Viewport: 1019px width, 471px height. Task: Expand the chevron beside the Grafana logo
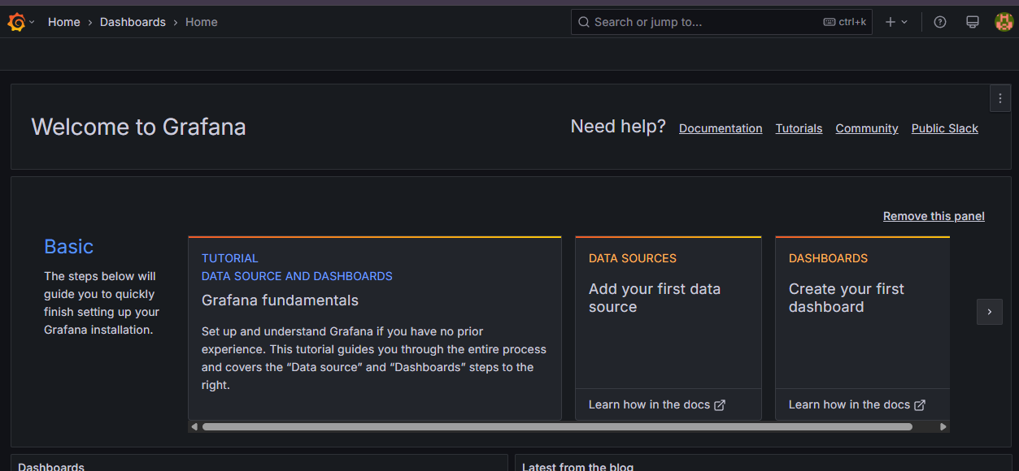[x=32, y=23]
